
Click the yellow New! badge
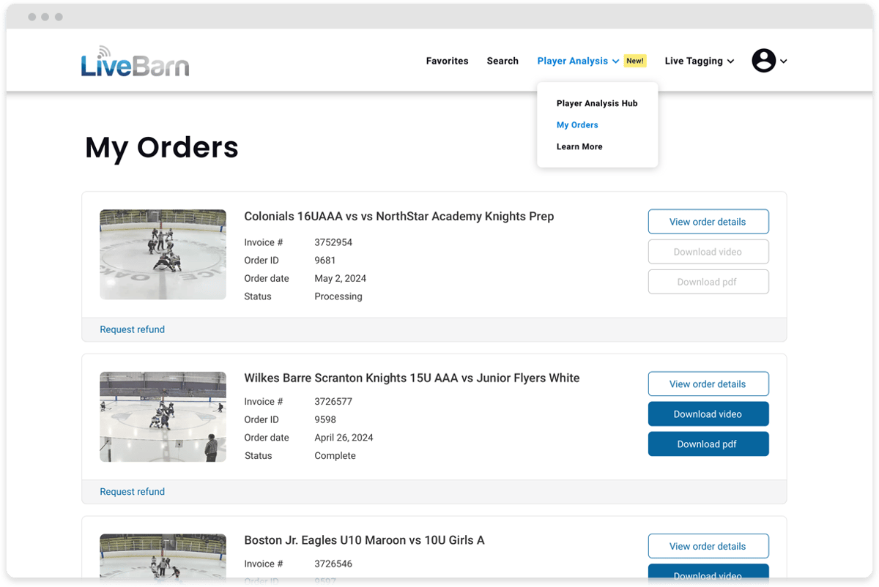tap(634, 61)
